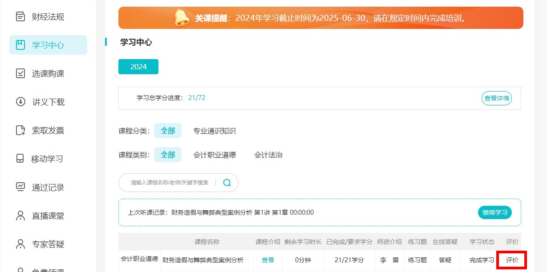Click the 直播课堂 person icon
Image resolution: width=547 pixels, height=272 pixels.
[20, 216]
